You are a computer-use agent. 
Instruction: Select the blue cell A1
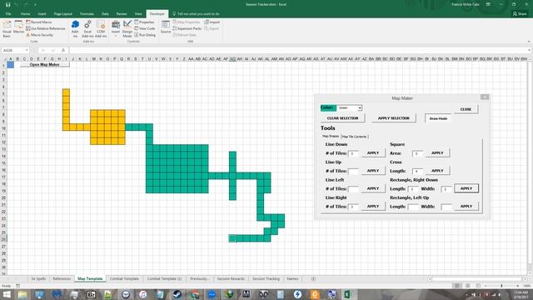click(x=11, y=65)
